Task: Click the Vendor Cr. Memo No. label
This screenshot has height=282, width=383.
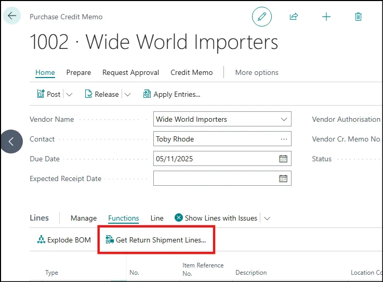Action: pos(347,139)
